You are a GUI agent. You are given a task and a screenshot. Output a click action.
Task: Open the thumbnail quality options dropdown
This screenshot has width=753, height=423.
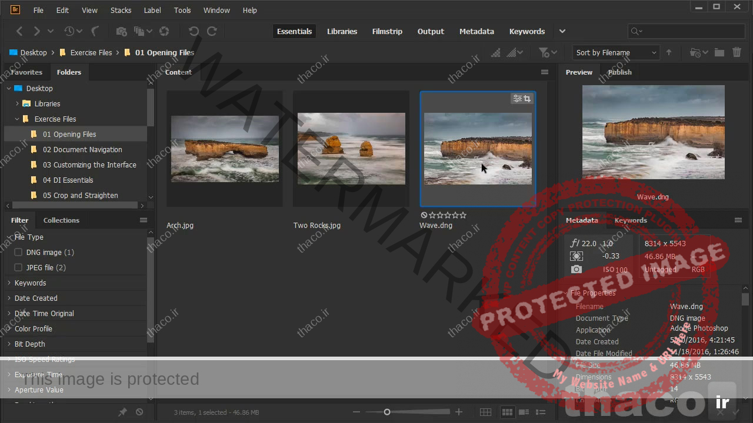pos(515,52)
